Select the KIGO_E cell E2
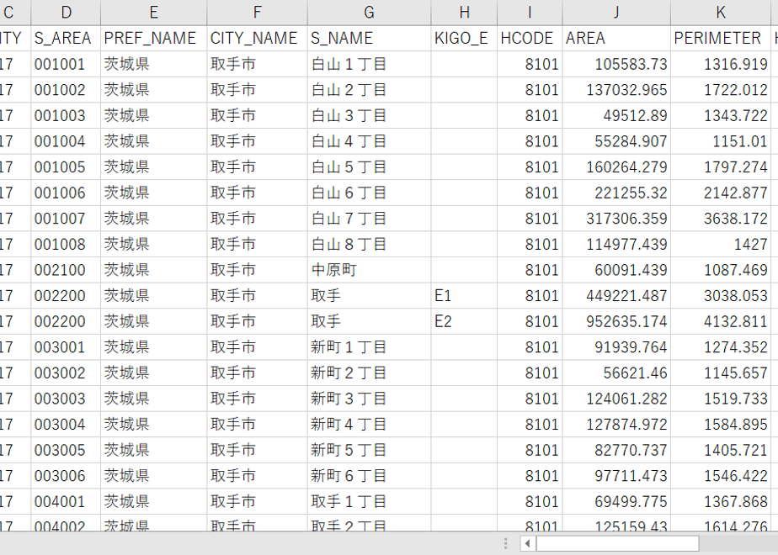The width and height of the screenshot is (778, 555). point(465,321)
